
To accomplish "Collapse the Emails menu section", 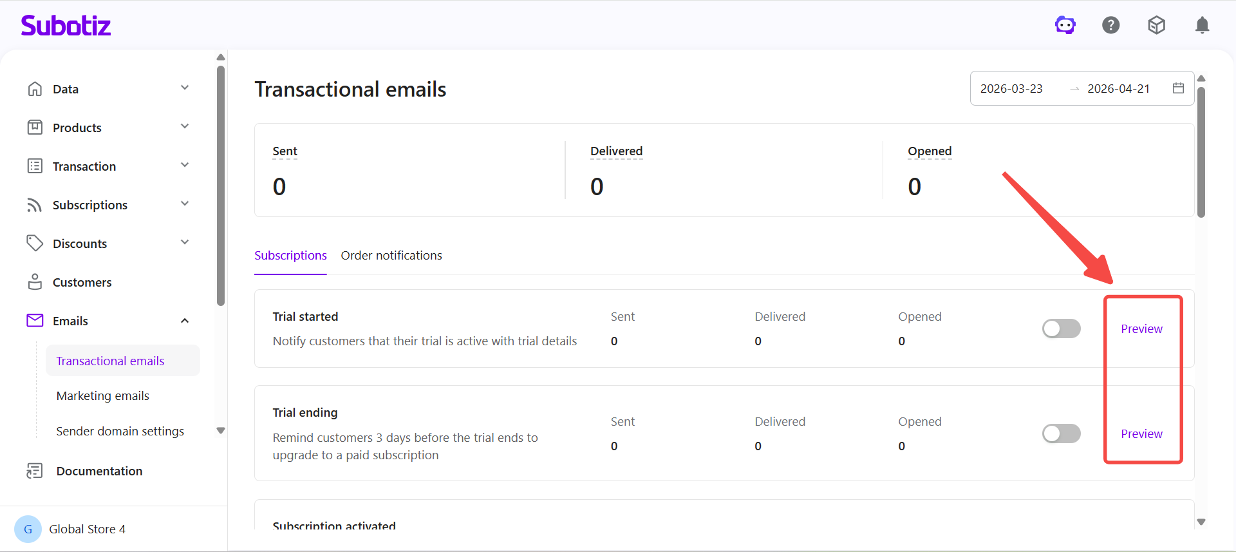I will tap(185, 321).
